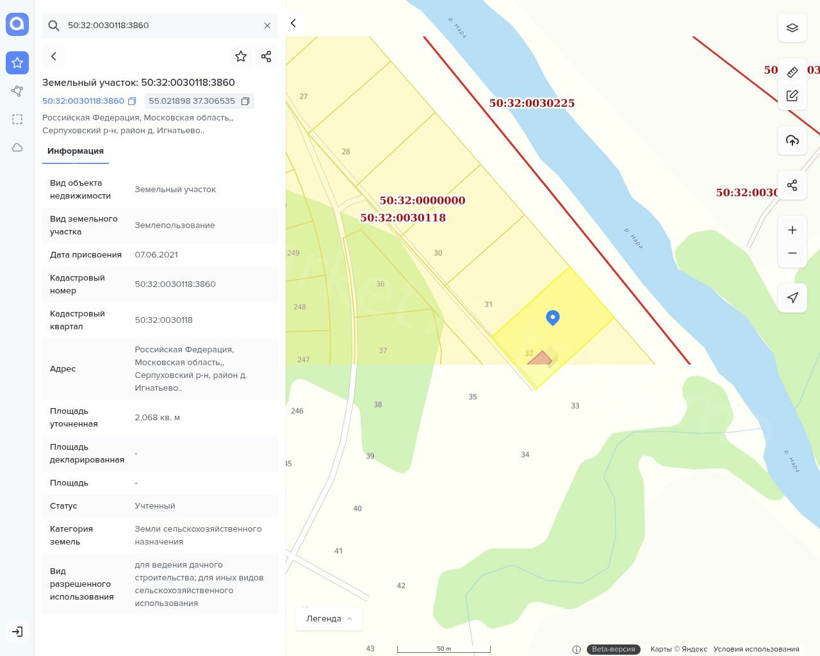Open the cloud section in sidebar
The width and height of the screenshot is (820, 656).
pyautogui.click(x=17, y=147)
